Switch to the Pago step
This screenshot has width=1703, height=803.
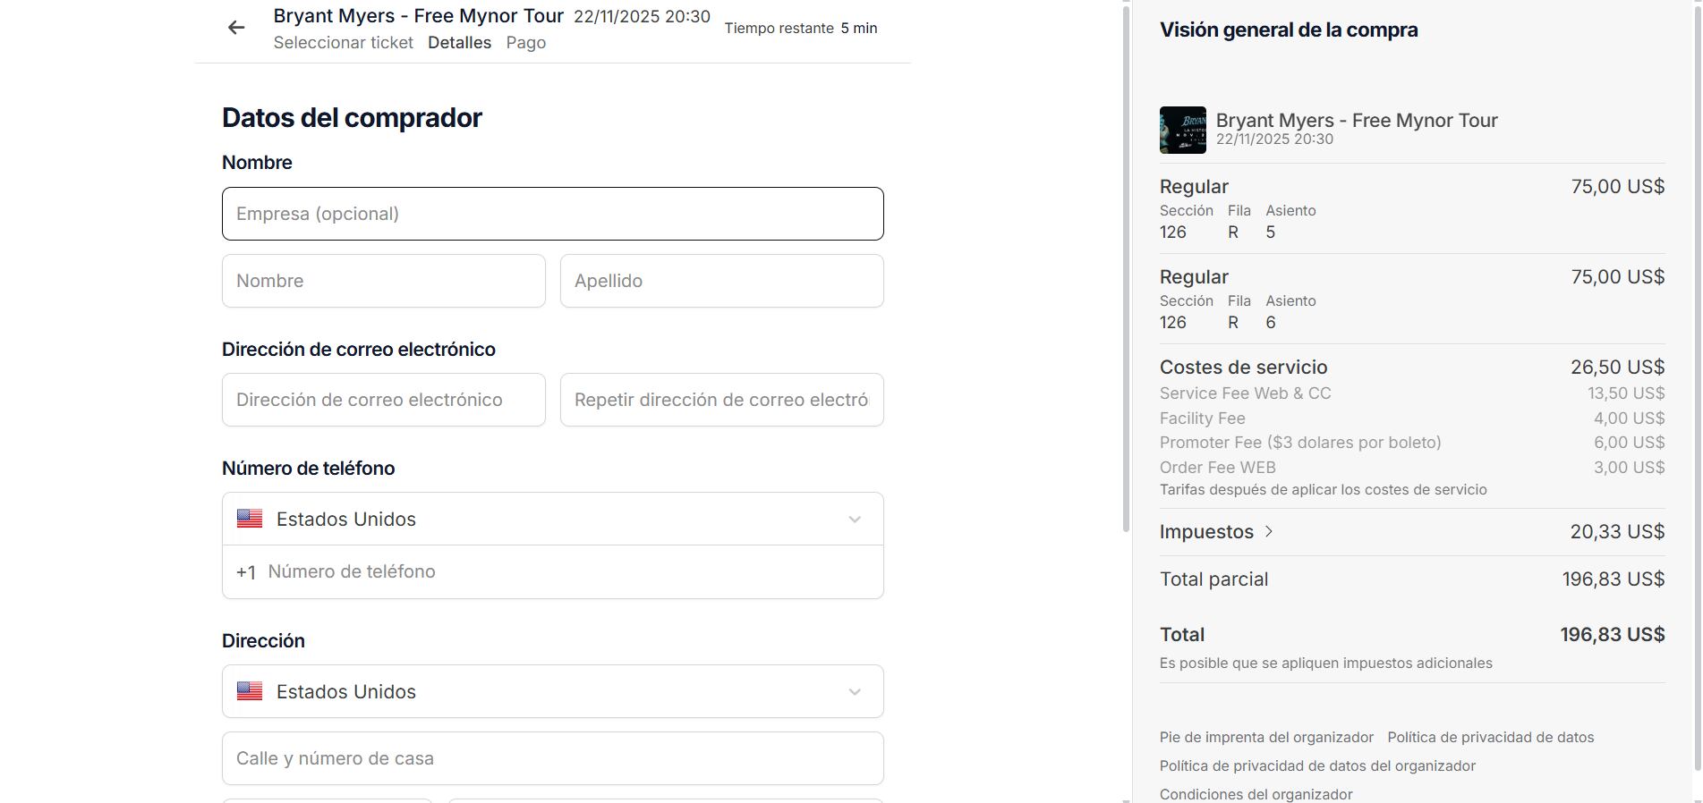(525, 43)
